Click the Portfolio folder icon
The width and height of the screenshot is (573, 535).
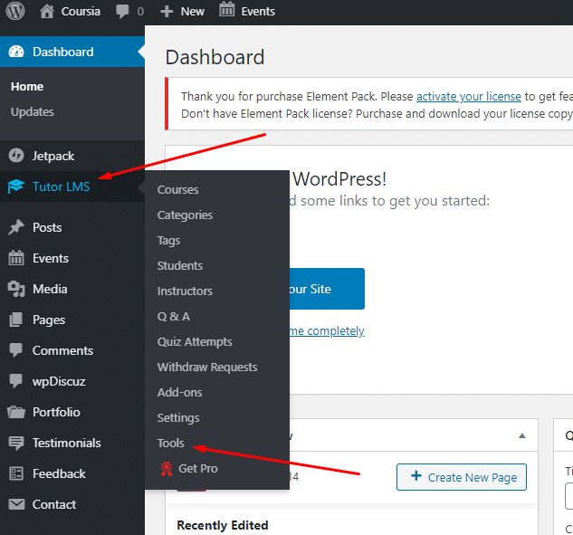[16, 412]
